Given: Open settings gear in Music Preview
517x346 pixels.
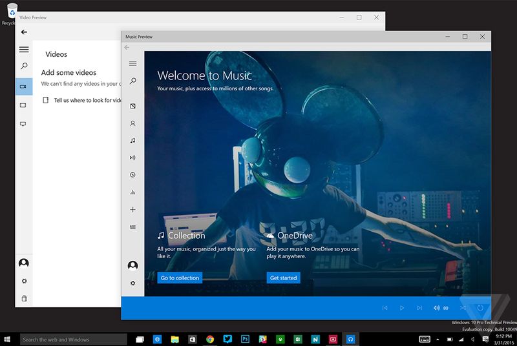Looking at the screenshot, I should (133, 283).
